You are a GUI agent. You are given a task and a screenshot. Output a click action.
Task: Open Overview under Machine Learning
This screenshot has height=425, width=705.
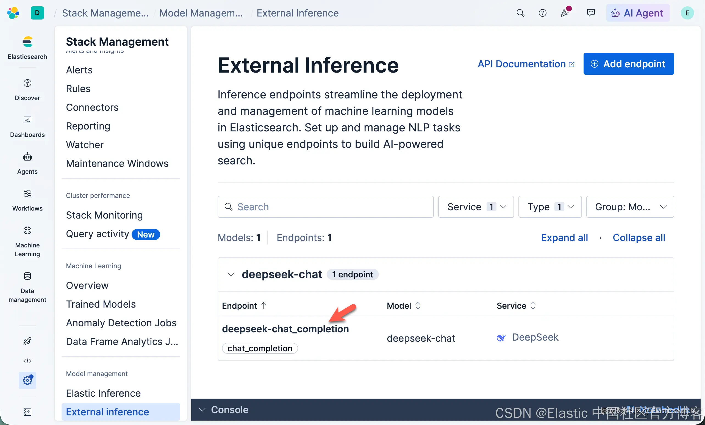click(87, 285)
